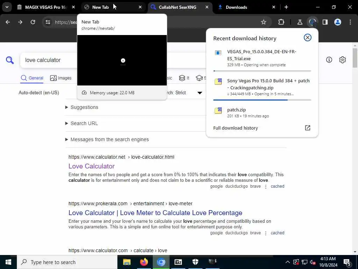Open Firefox from the taskbar
The width and height of the screenshot is (358, 269).
coord(144,262)
